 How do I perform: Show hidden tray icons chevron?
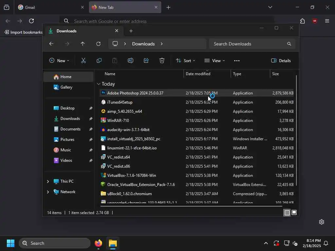(x=266, y=243)
